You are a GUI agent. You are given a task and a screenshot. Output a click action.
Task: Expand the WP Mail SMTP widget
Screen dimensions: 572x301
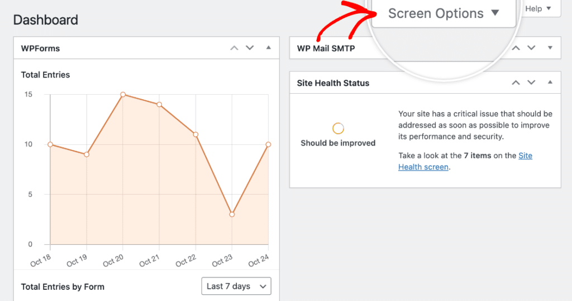click(x=550, y=48)
